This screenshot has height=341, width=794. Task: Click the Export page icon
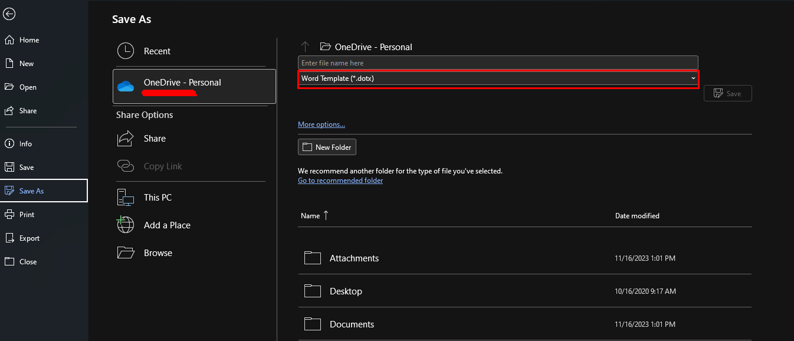pyautogui.click(x=9, y=238)
